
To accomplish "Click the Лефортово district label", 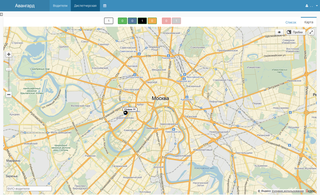I will click(216, 101).
